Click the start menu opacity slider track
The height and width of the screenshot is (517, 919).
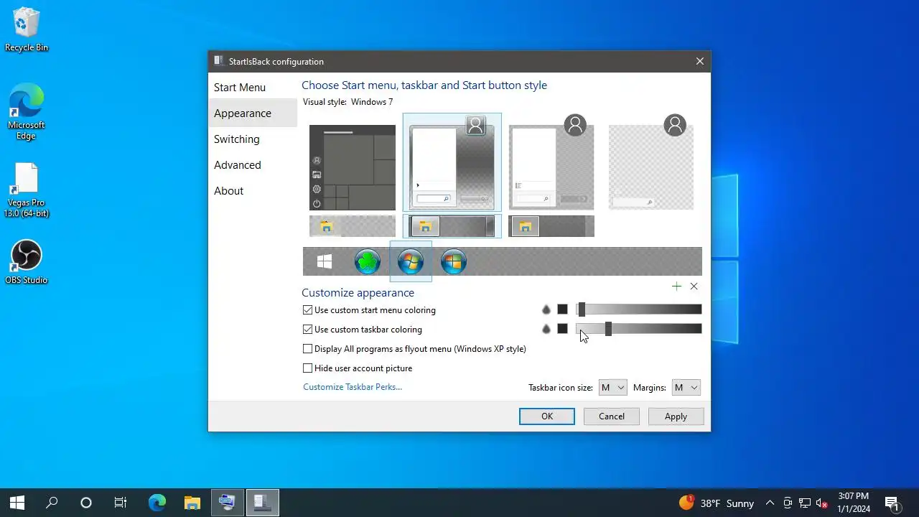pyautogui.click(x=639, y=309)
